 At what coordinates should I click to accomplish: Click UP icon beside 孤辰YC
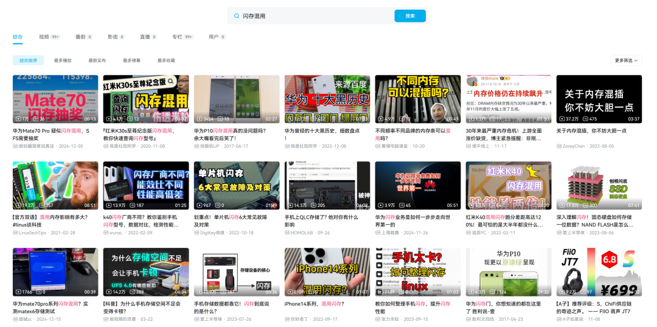[468, 233]
